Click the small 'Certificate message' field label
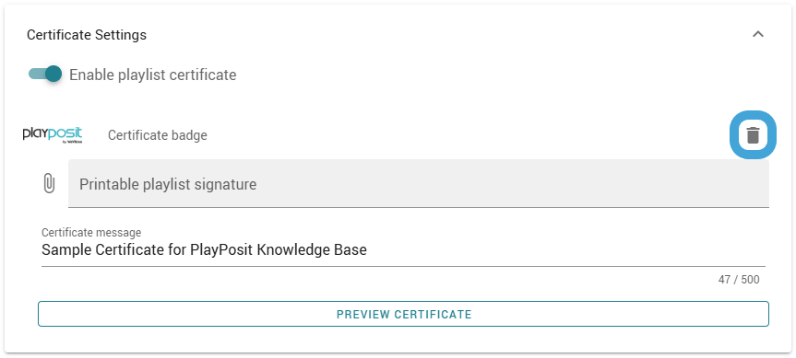 pyautogui.click(x=91, y=233)
